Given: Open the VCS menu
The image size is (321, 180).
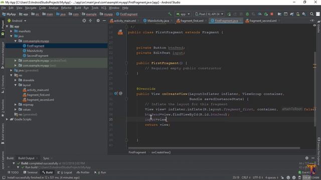Looking at the screenshot, I should pyautogui.click(x=104, y=8).
